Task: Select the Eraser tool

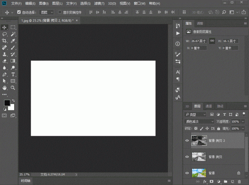Action: [5, 61]
